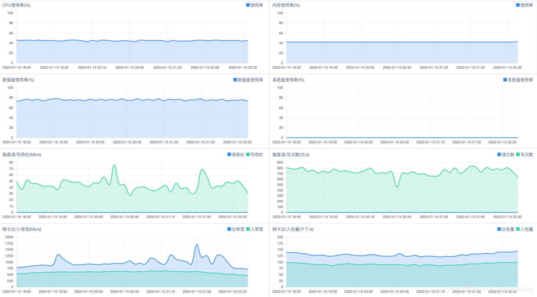Click the 70 y-axis value on 磁盘读/写吞吐 chart

click(11, 169)
